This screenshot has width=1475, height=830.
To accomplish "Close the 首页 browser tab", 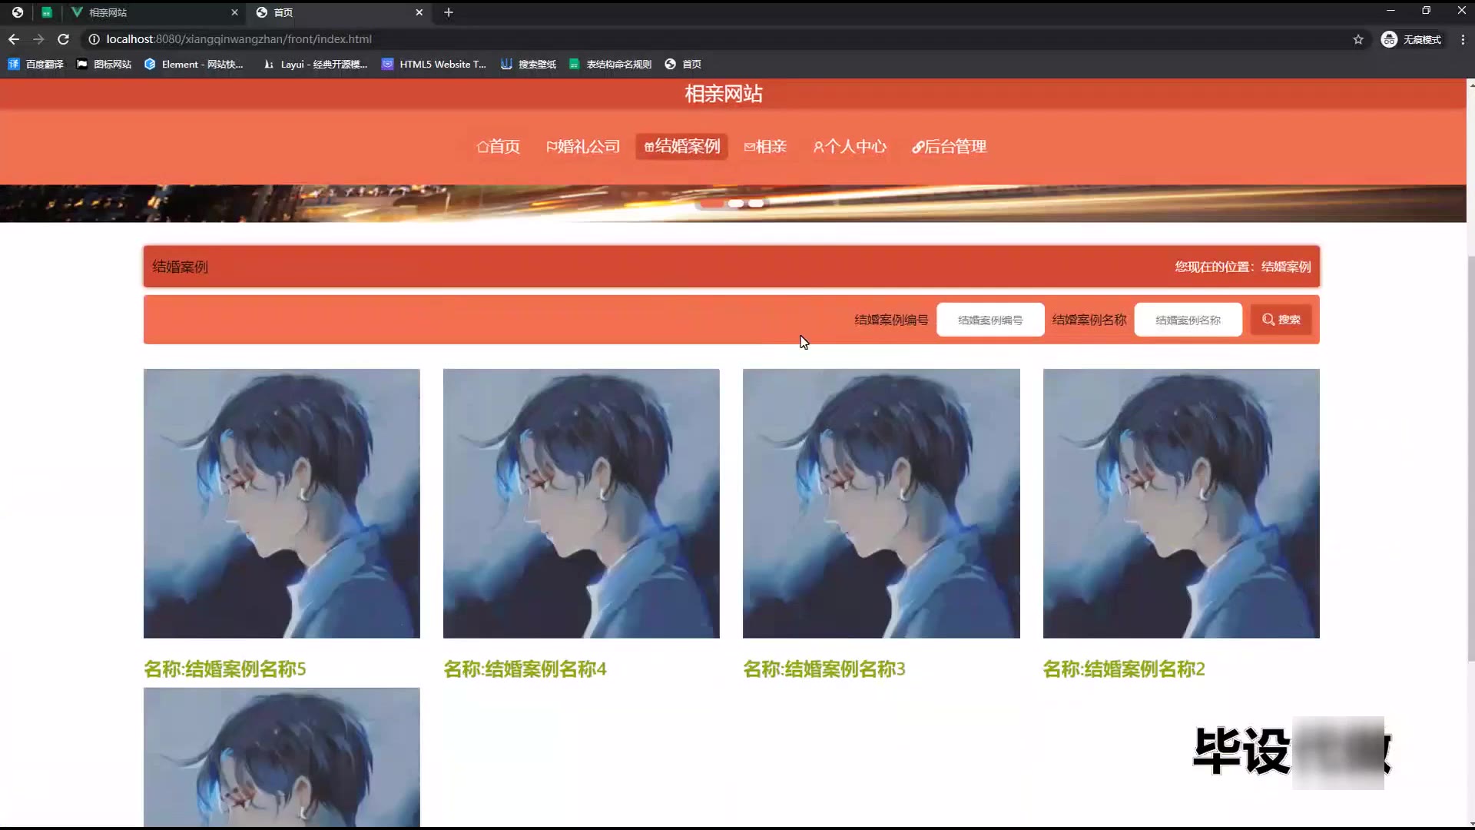I will pos(419,12).
